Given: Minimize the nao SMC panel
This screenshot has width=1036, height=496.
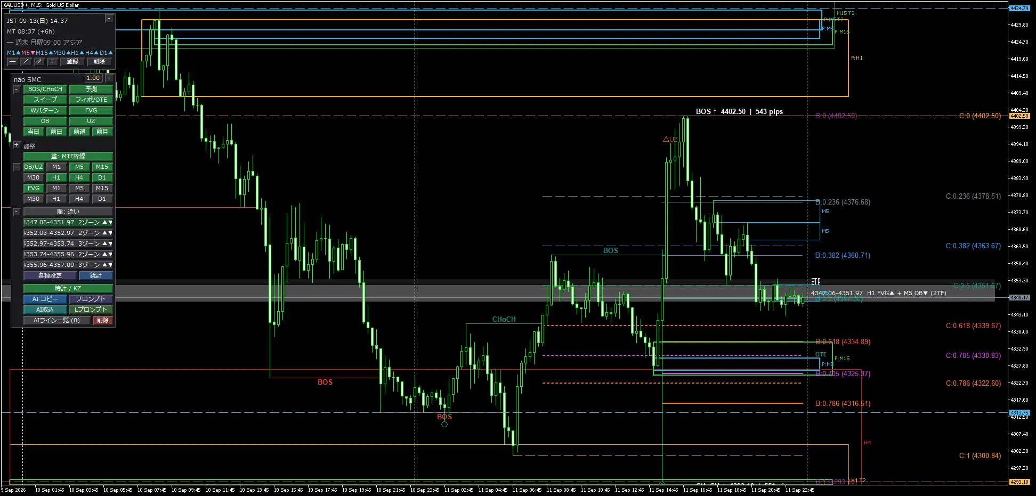Looking at the screenshot, I should 109,78.
